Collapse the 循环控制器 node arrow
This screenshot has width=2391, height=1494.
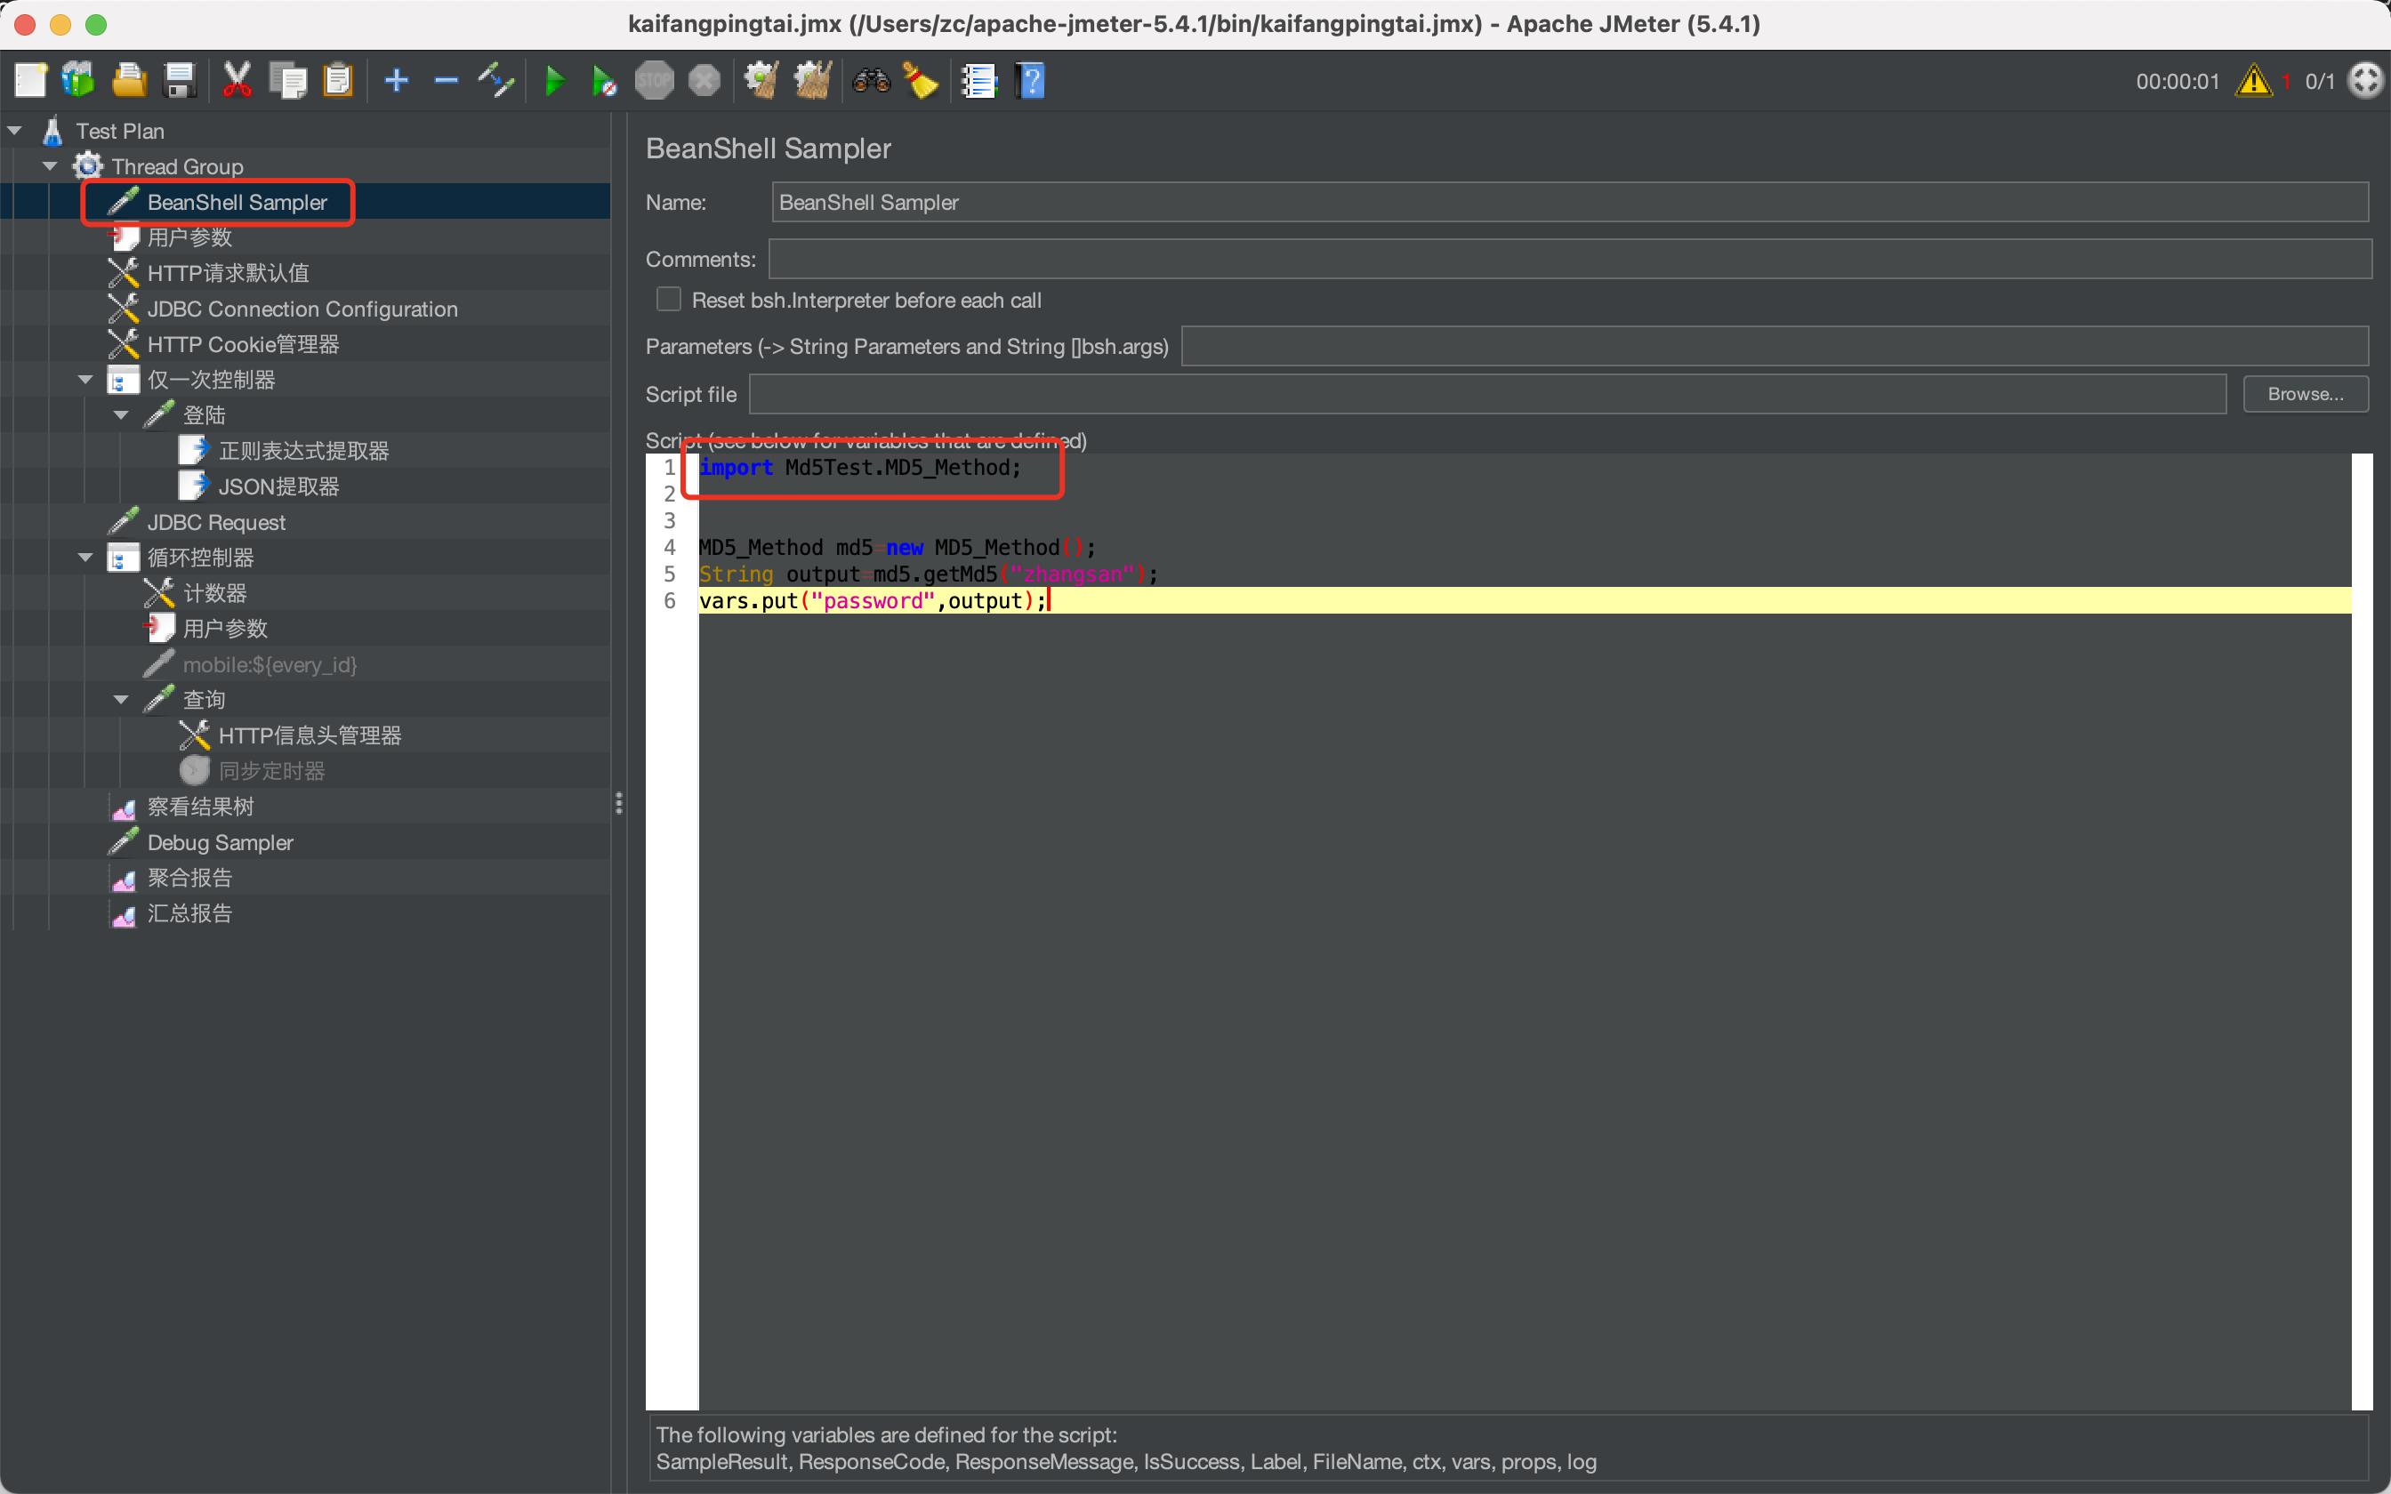[86, 558]
